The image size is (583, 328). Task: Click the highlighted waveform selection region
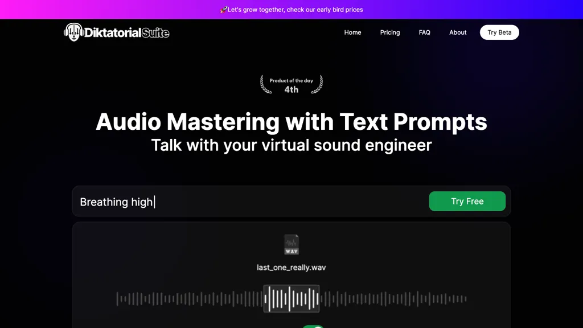(x=291, y=298)
